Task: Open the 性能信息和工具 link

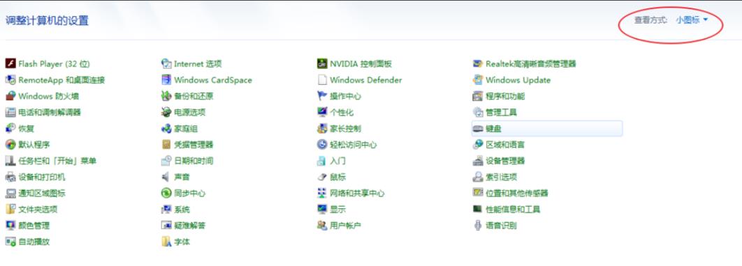Action: [x=513, y=209]
